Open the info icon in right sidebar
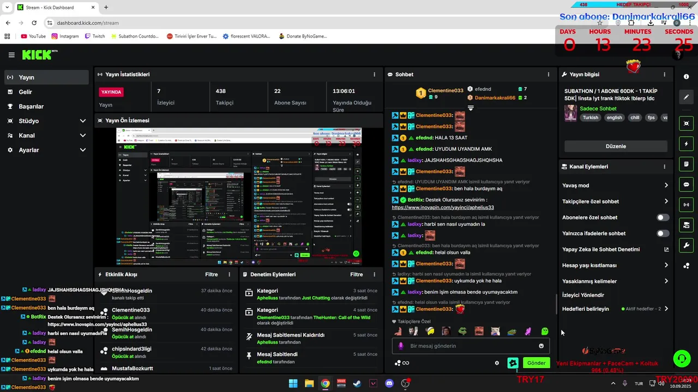This screenshot has height=392, width=698. pos(686,77)
